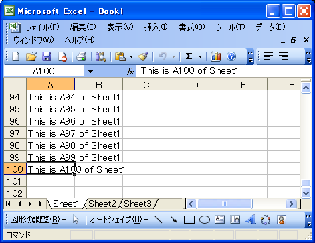The image size is (315, 243).
Task: Open the 表示(V) menu
Action: click(x=120, y=27)
